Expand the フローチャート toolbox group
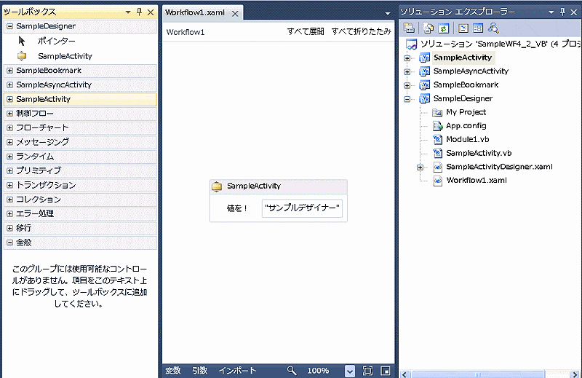This screenshot has height=378, width=582. [x=10, y=128]
